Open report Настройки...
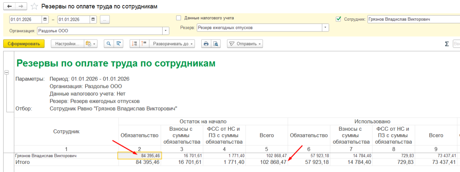The width and height of the screenshot is (460, 172). tap(67, 44)
